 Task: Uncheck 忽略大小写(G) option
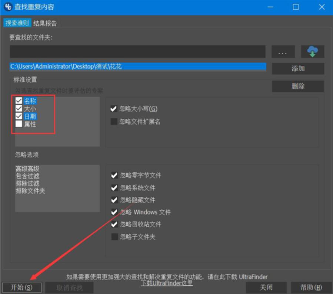point(114,109)
